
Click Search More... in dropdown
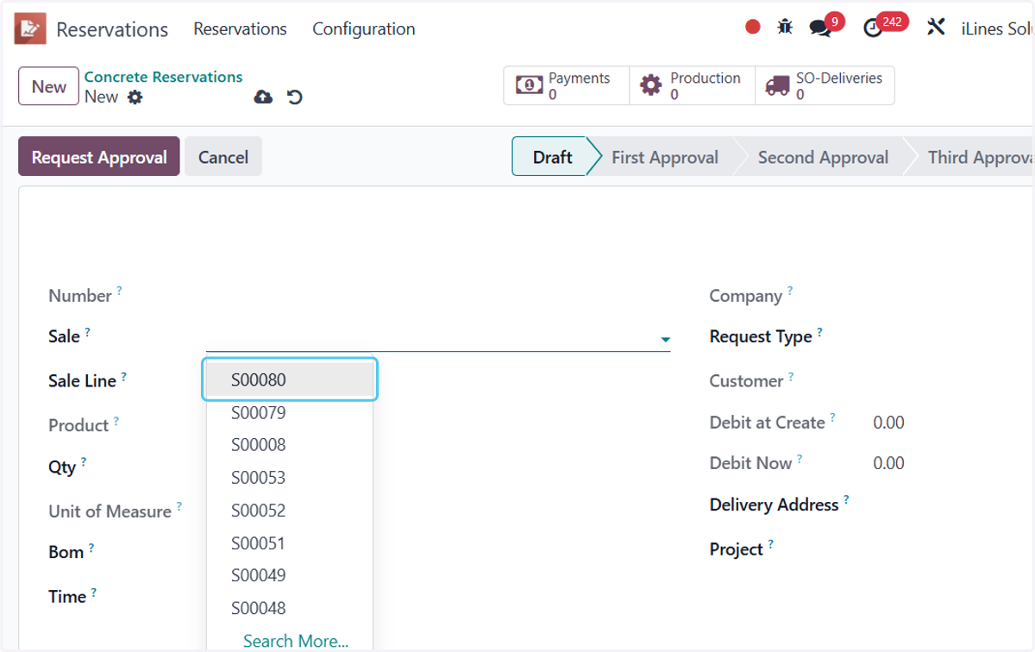[296, 641]
